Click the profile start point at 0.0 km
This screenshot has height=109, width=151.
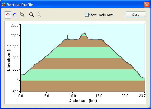click(21, 75)
